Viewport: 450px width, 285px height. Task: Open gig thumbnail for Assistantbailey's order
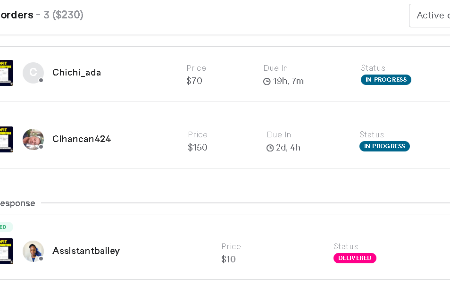coord(6,251)
